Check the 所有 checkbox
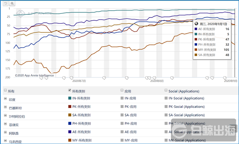 [5, 90]
